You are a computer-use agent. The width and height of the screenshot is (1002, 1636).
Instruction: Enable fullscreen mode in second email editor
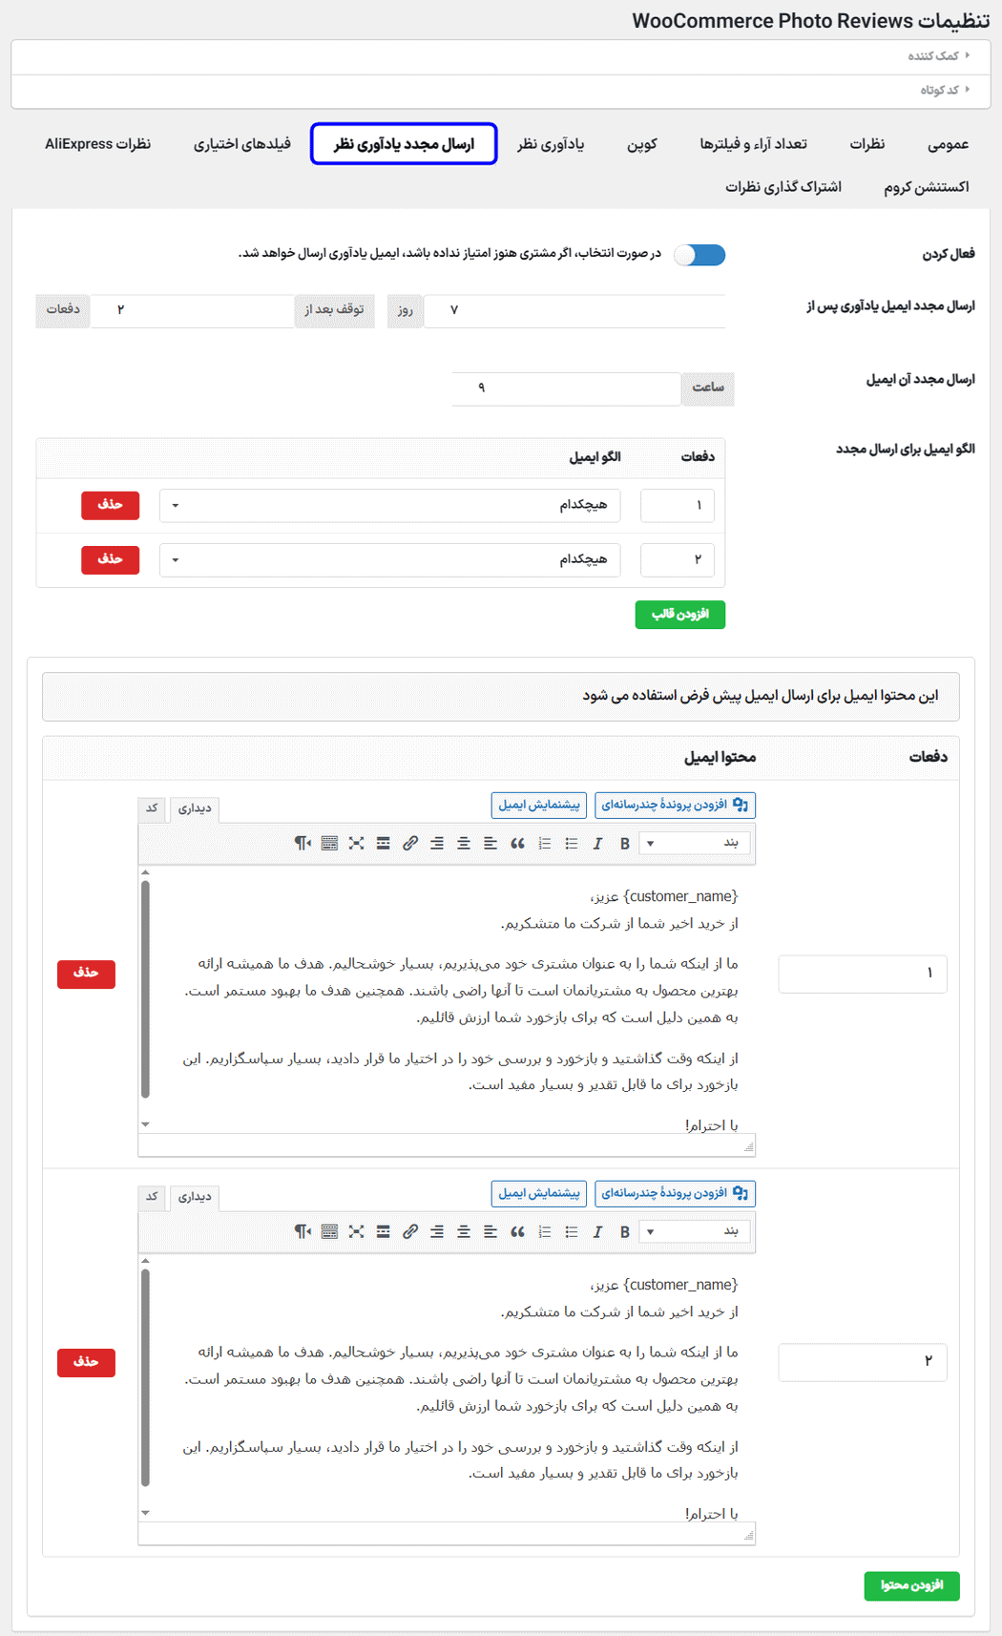(356, 1232)
